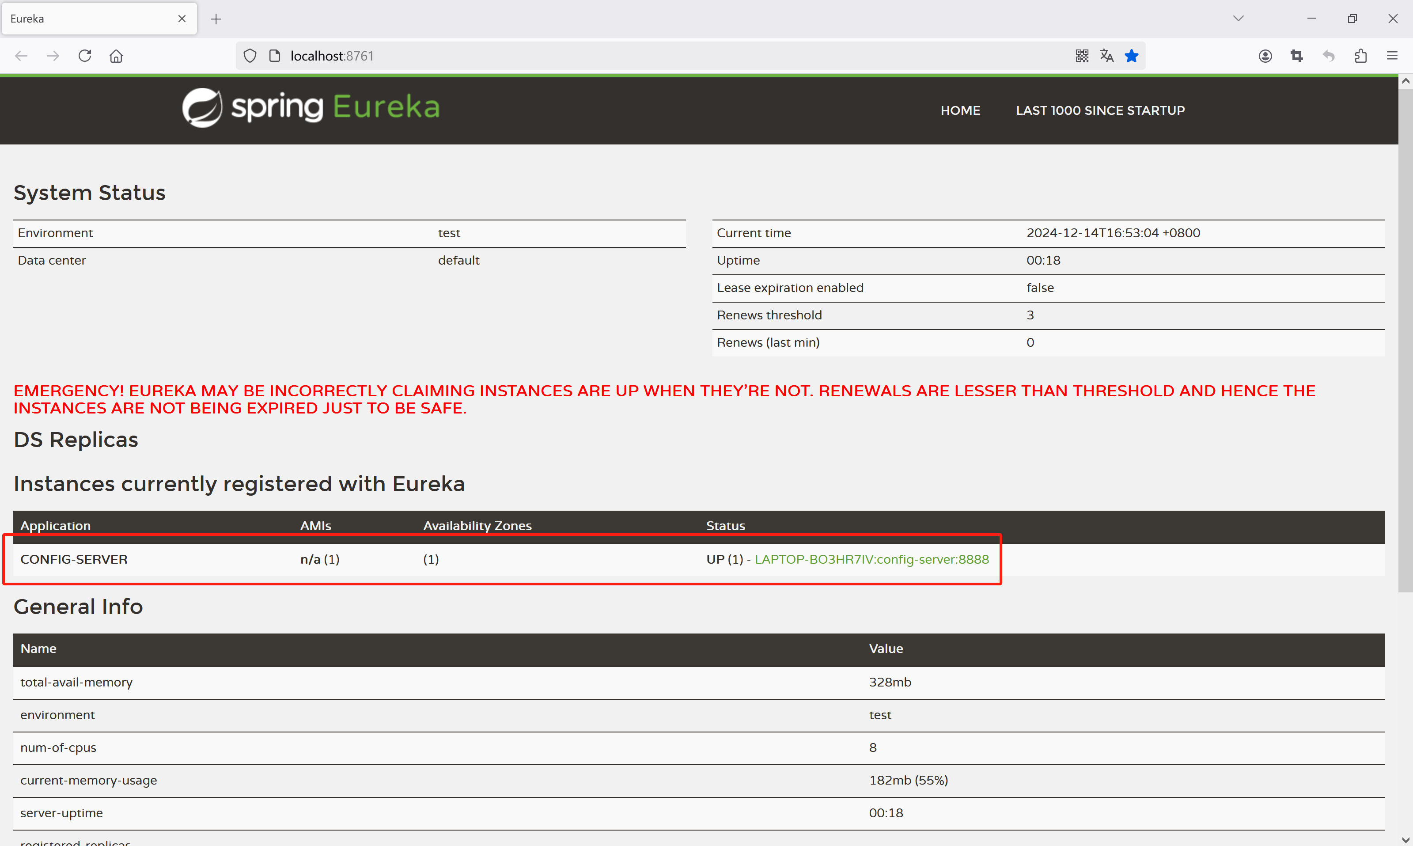The width and height of the screenshot is (1413, 846).
Task: Open the hamburger application menu
Action: pyautogui.click(x=1392, y=56)
